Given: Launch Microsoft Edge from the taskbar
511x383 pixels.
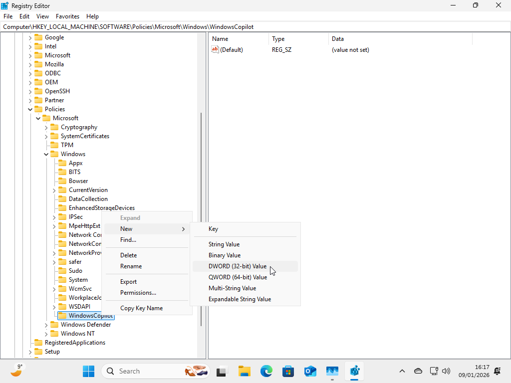Looking at the screenshot, I should click(266, 371).
